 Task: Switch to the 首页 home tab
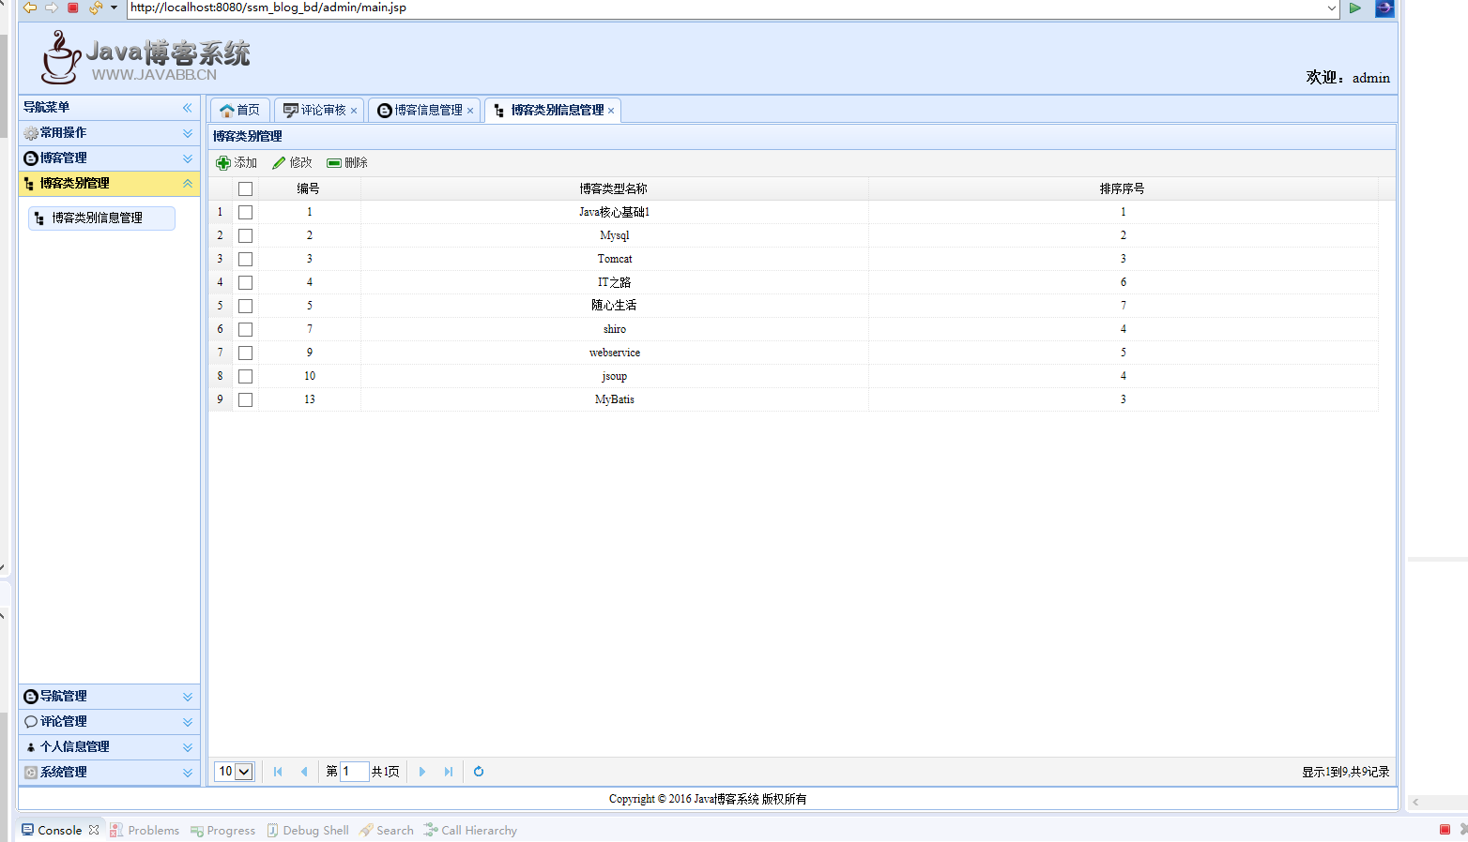click(240, 111)
